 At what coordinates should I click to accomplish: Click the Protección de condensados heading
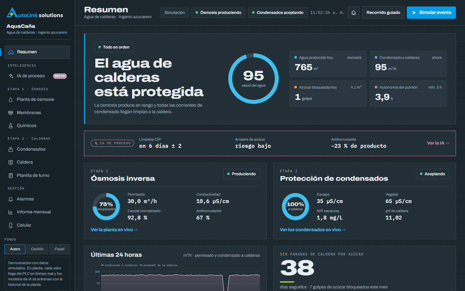(x=334, y=178)
